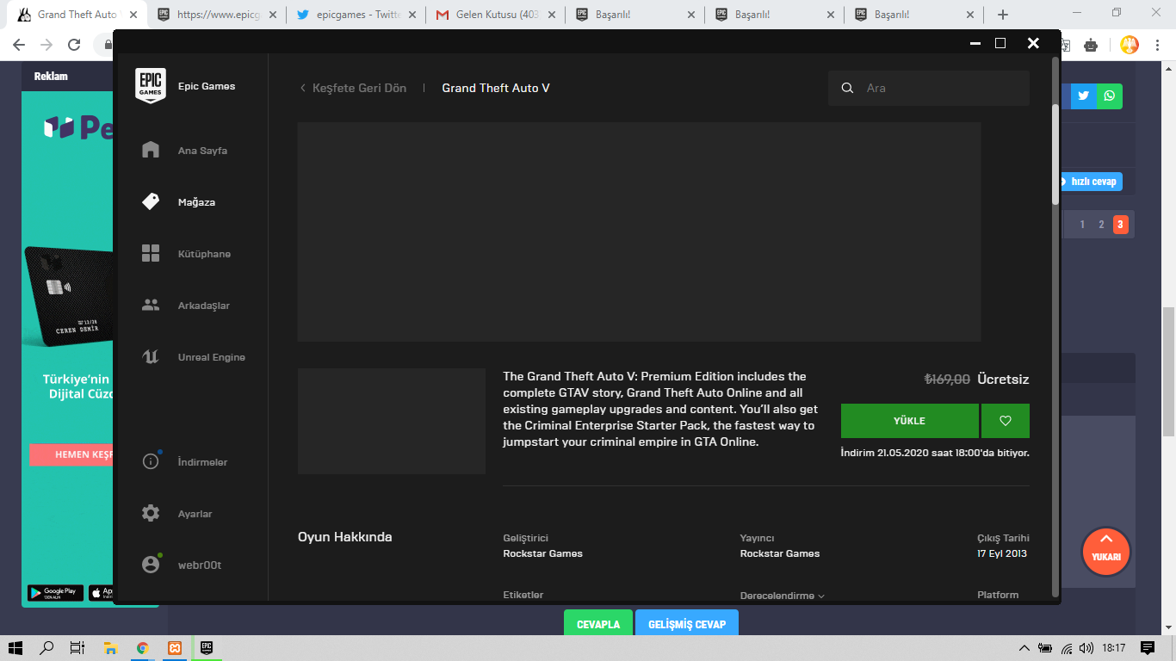Open a new Chrome tab
The image size is (1176, 661).
tap(1003, 15)
